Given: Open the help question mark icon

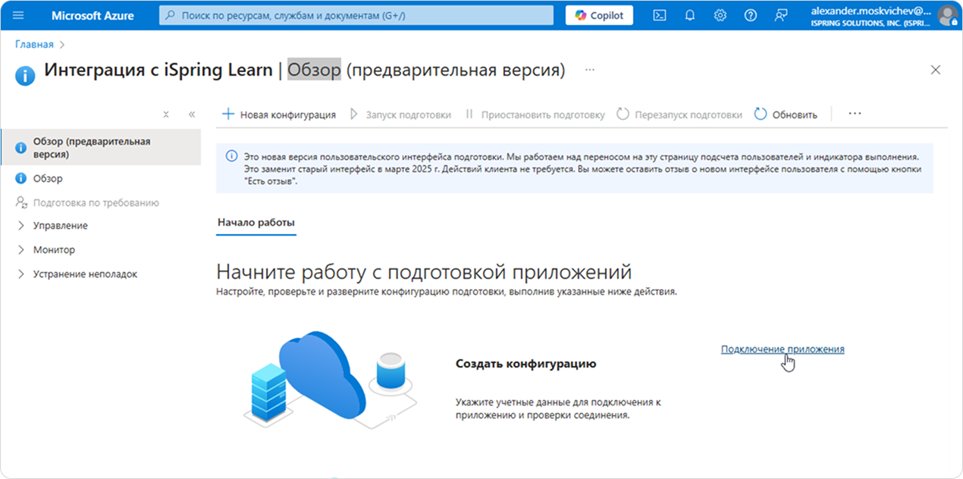Looking at the screenshot, I should tap(751, 15).
